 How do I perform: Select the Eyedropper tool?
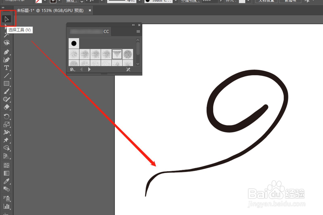(x=6, y=181)
